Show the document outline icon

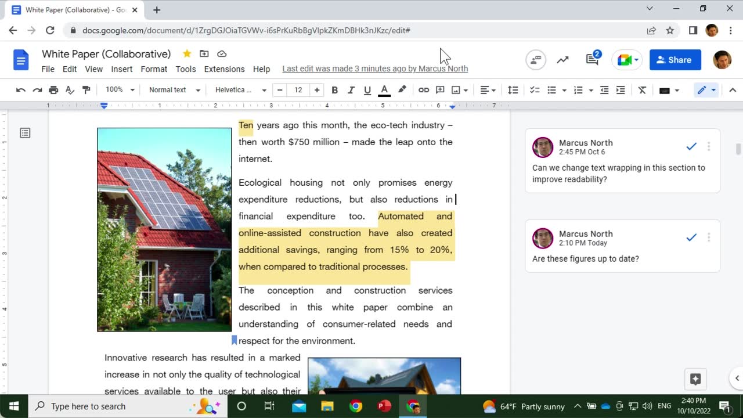click(x=25, y=133)
